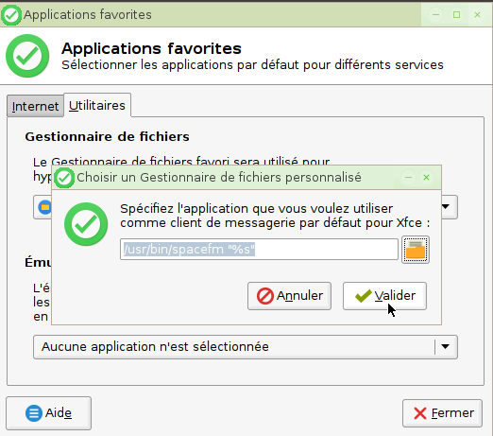This screenshot has height=436, width=493.
Task: Expand the file manager dropdown arrow
Action: point(446,207)
